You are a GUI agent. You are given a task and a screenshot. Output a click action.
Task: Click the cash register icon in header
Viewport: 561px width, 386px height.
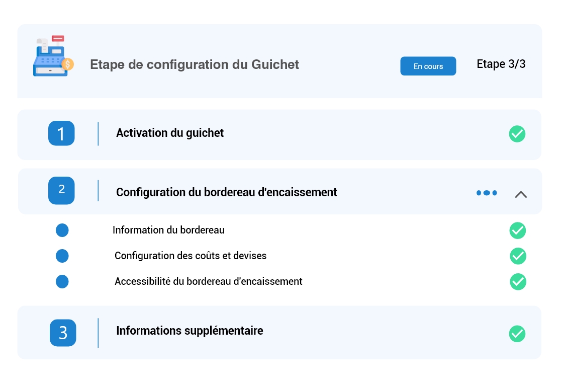(x=53, y=56)
